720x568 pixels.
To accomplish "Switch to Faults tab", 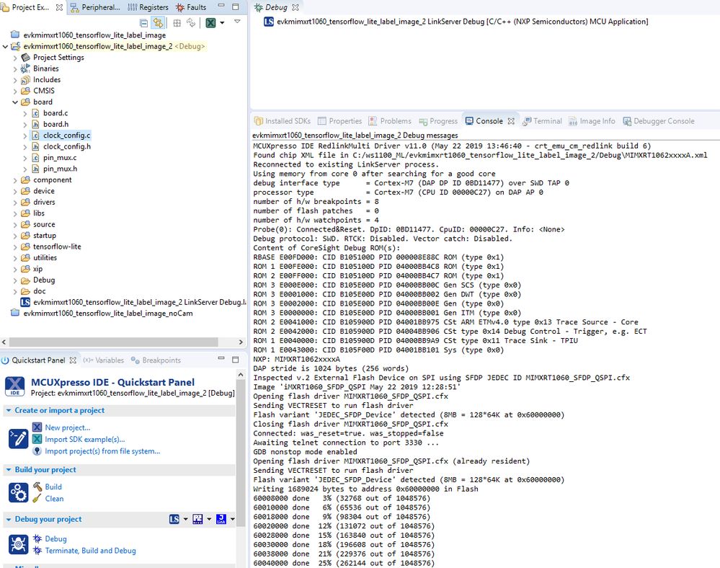I will click(191, 7).
